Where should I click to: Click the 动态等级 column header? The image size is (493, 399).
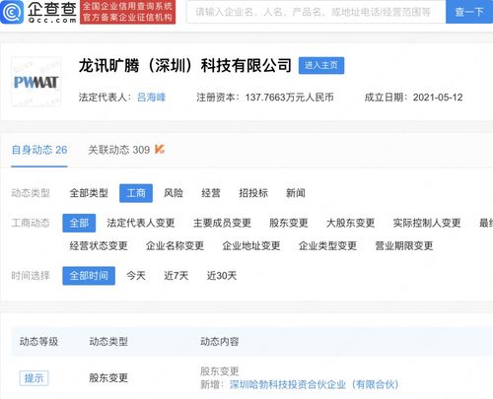[38, 342]
